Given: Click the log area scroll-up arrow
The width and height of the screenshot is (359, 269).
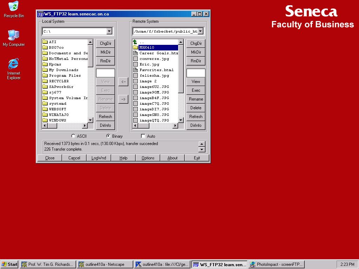Looking at the screenshot, I should (x=202, y=144).
